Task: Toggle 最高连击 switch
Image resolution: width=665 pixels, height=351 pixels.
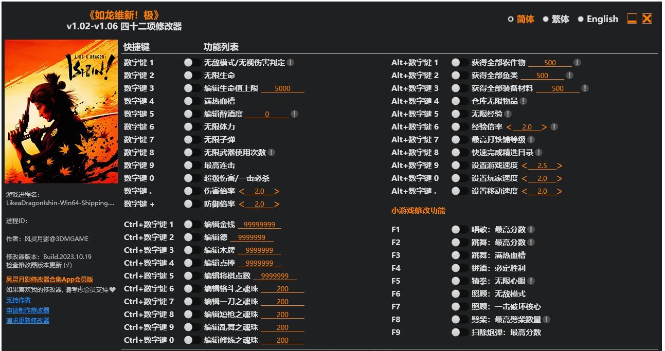Action: click(x=192, y=165)
